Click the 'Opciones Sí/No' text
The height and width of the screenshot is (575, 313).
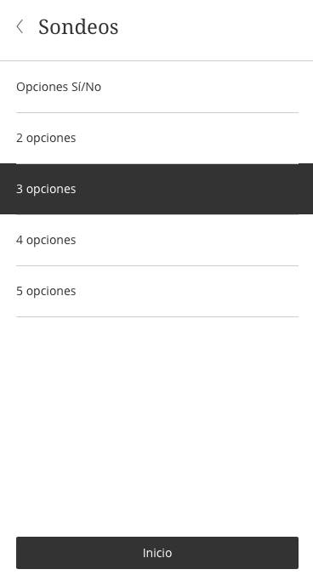tap(59, 87)
